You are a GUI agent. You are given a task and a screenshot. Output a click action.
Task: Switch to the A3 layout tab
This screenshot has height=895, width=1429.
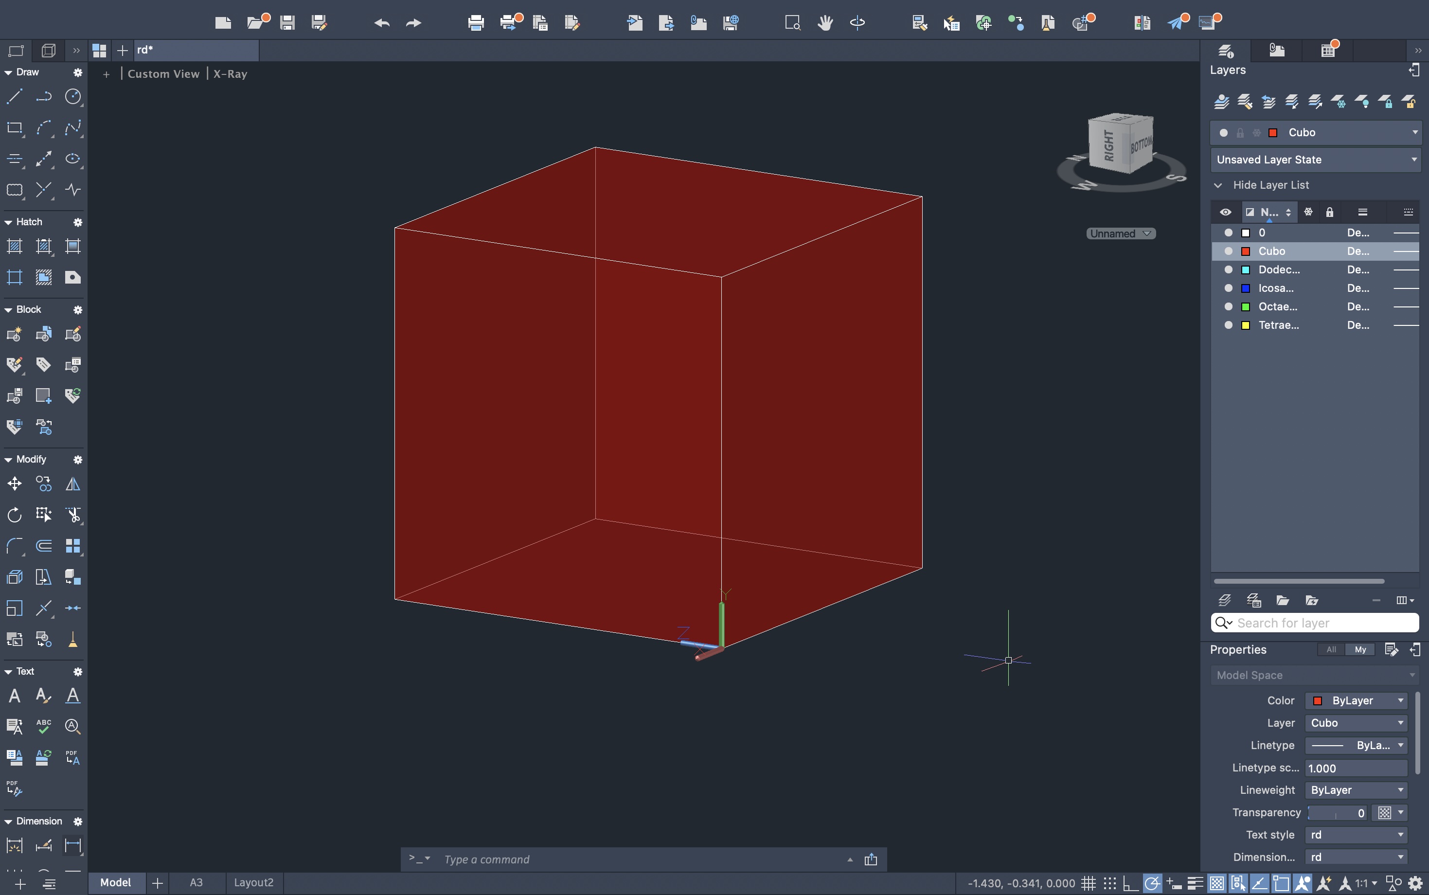(x=196, y=882)
